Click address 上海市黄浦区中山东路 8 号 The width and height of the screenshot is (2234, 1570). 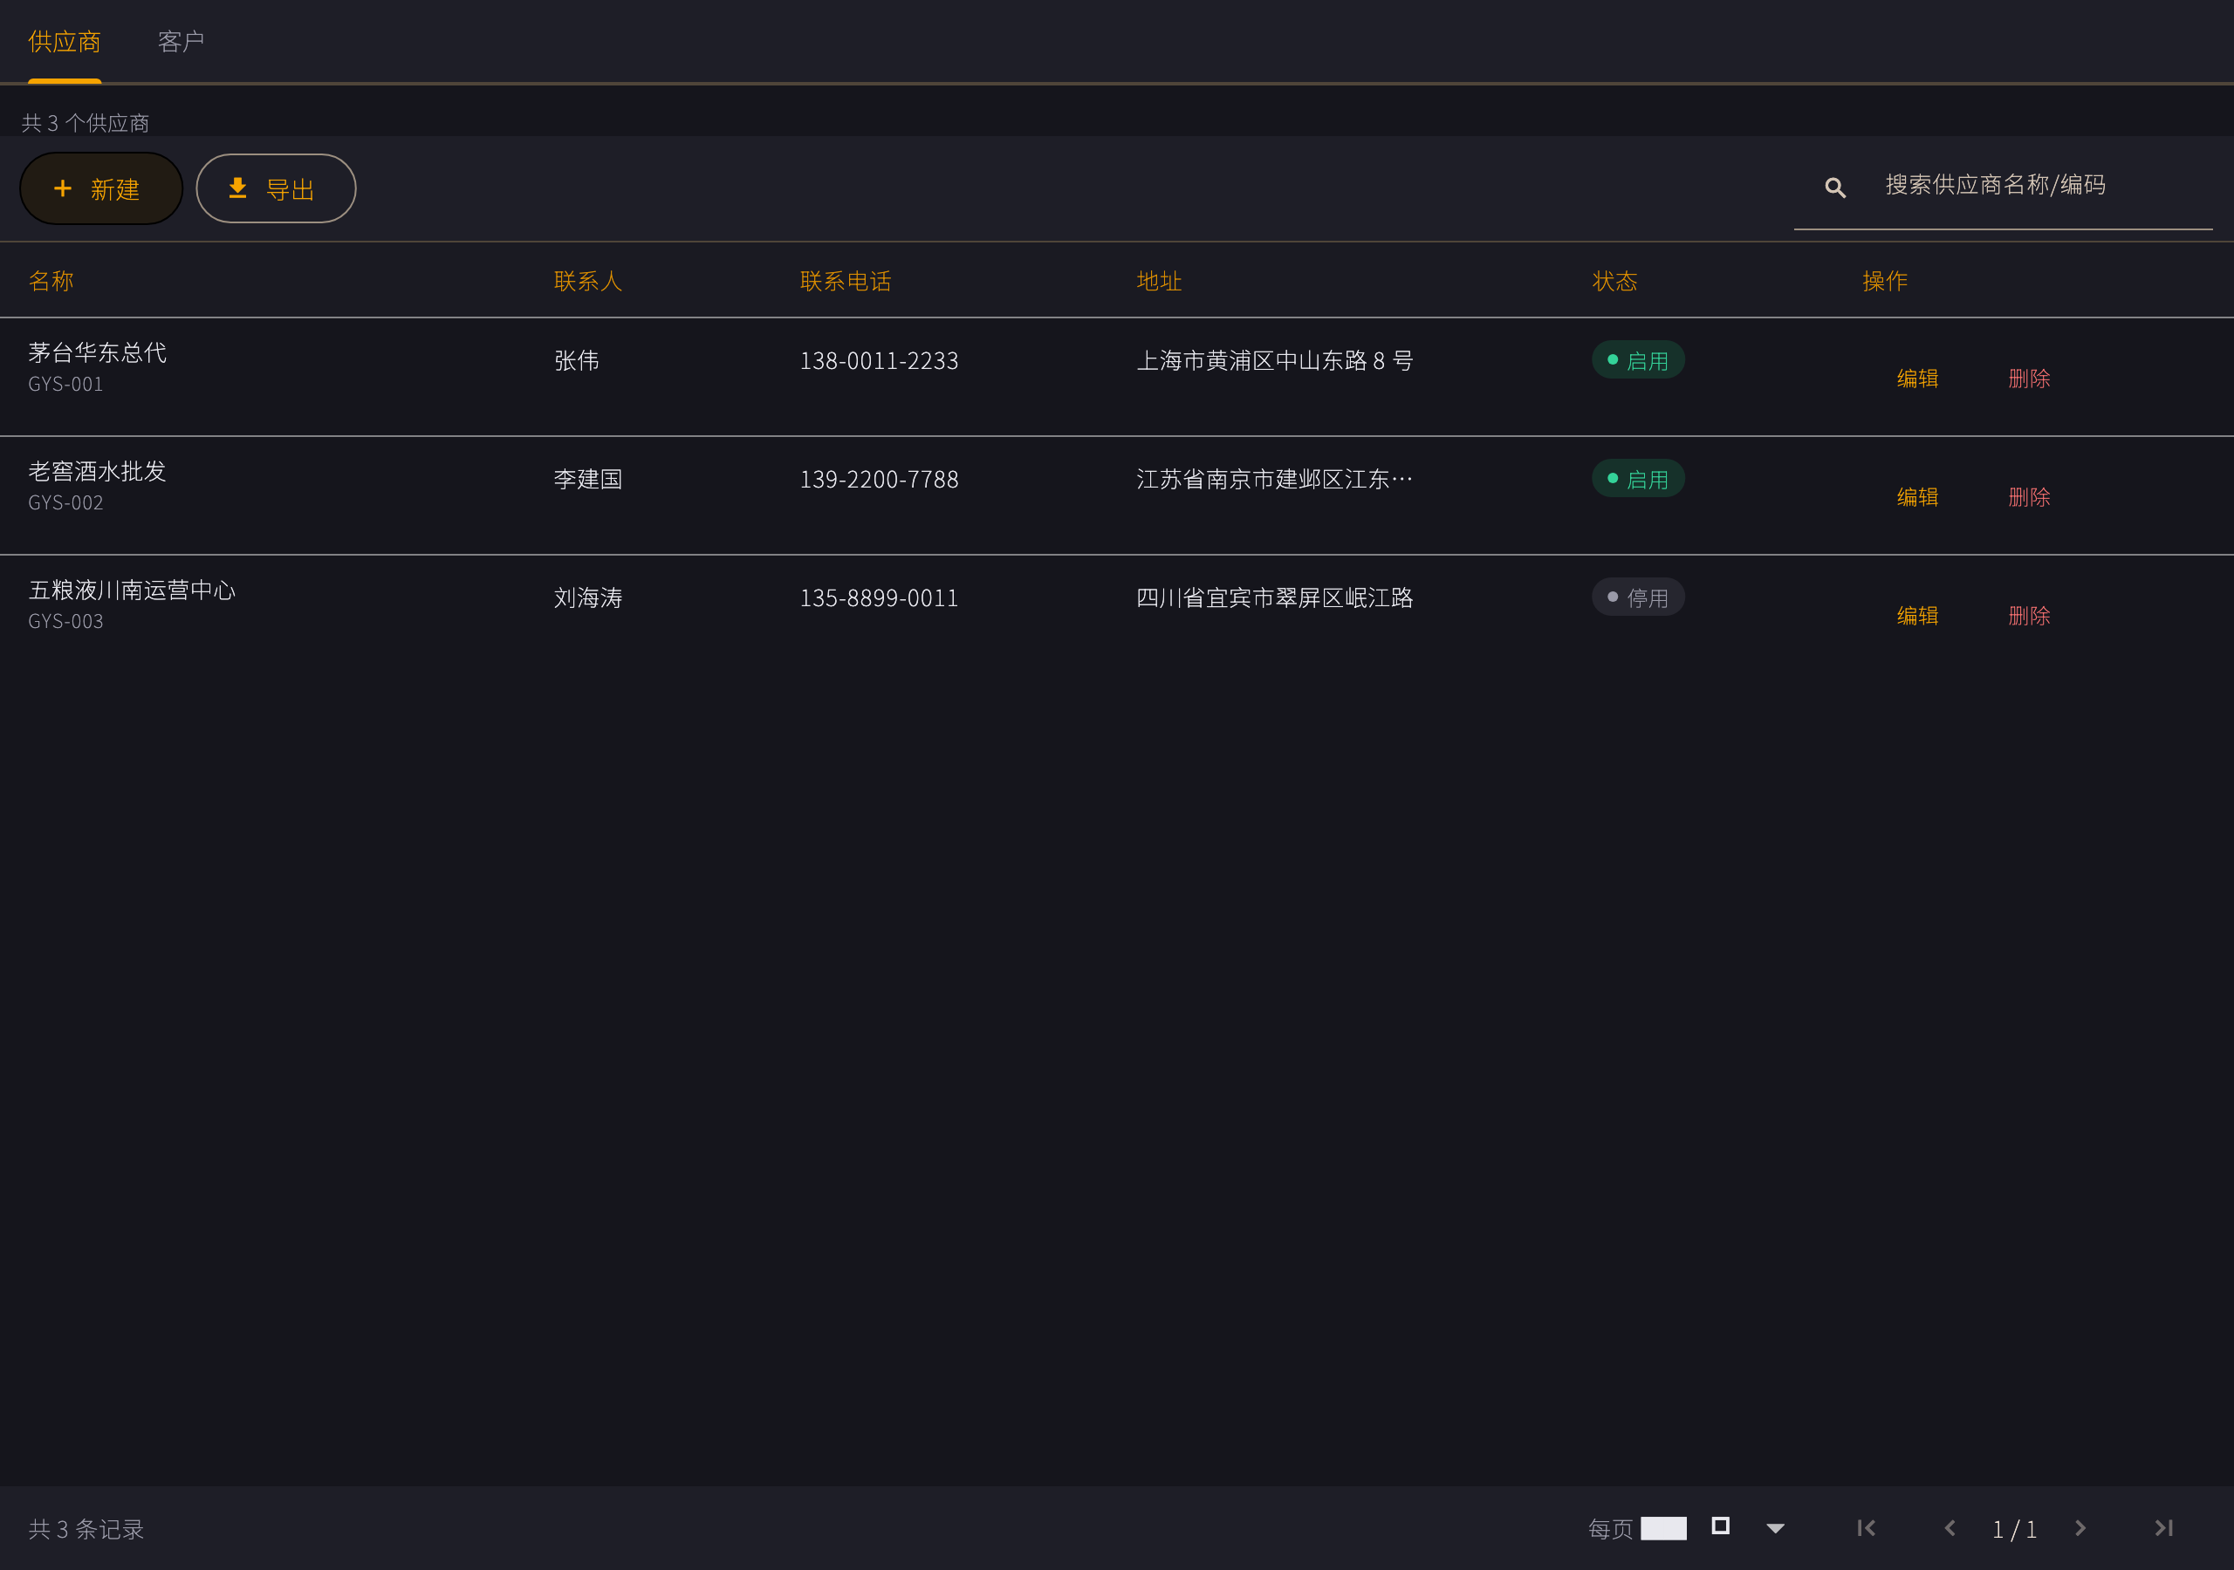(1275, 361)
